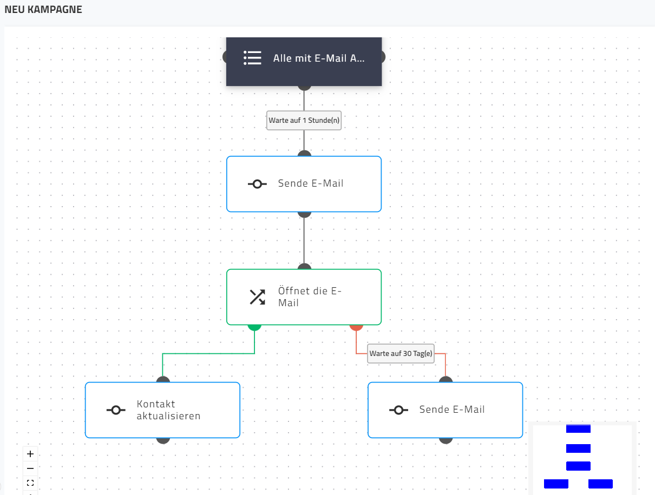Click the left connector of the source node

225,57
